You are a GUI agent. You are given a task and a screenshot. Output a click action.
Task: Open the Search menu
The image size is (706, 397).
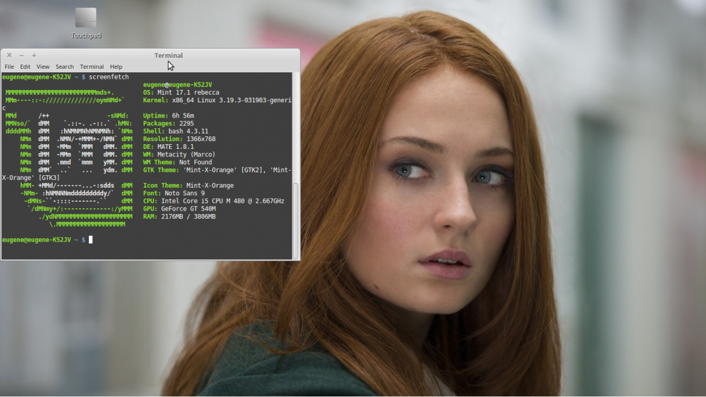pyautogui.click(x=65, y=66)
